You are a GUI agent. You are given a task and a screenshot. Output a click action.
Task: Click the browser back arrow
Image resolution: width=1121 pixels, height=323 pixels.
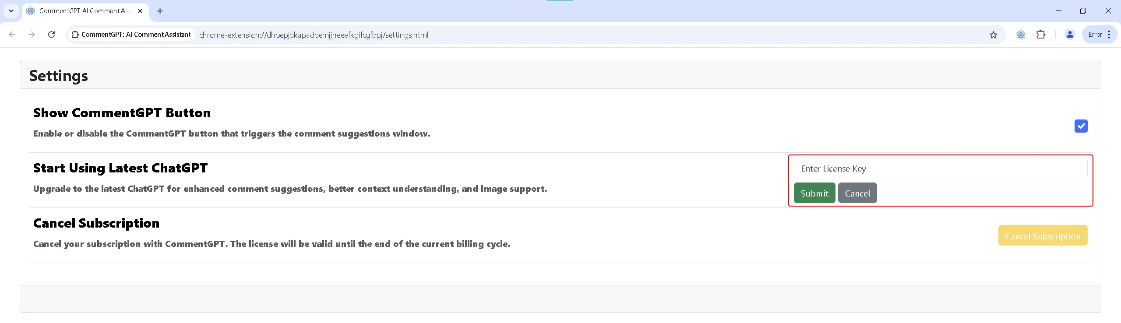tap(12, 35)
